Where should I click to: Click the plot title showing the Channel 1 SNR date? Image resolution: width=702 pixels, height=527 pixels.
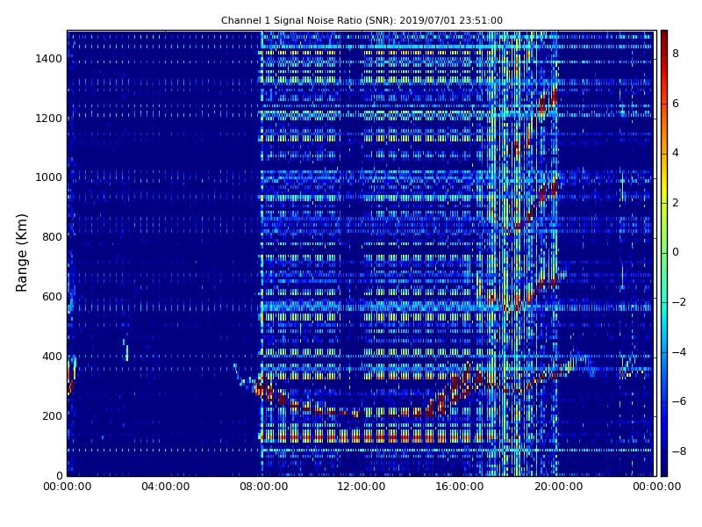pyautogui.click(x=362, y=20)
